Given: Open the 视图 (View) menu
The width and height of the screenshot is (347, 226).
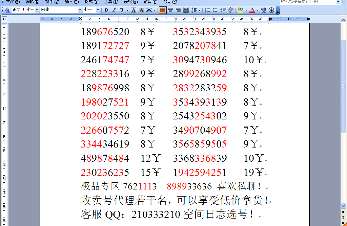Looking at the screenshot, I should [x=52, y=2].
